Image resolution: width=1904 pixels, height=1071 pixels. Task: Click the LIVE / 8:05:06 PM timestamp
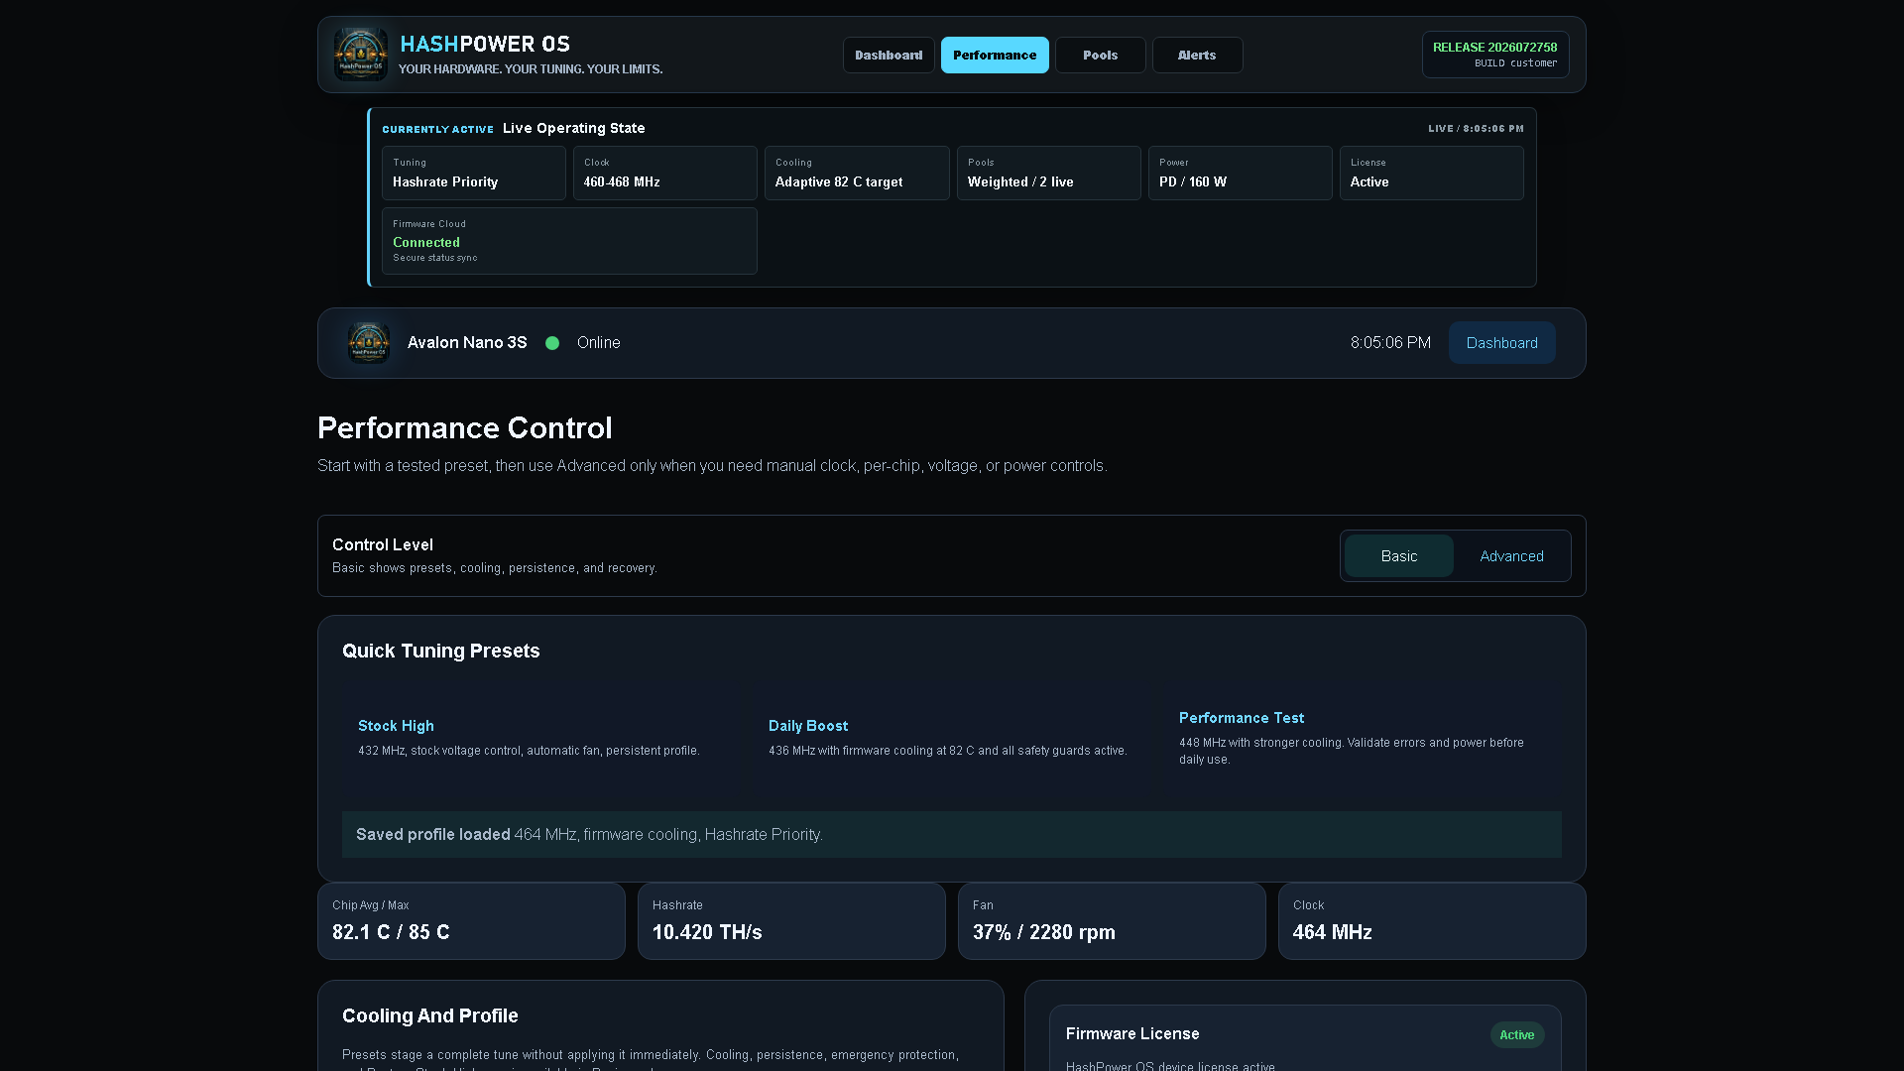coord(1476,129)
